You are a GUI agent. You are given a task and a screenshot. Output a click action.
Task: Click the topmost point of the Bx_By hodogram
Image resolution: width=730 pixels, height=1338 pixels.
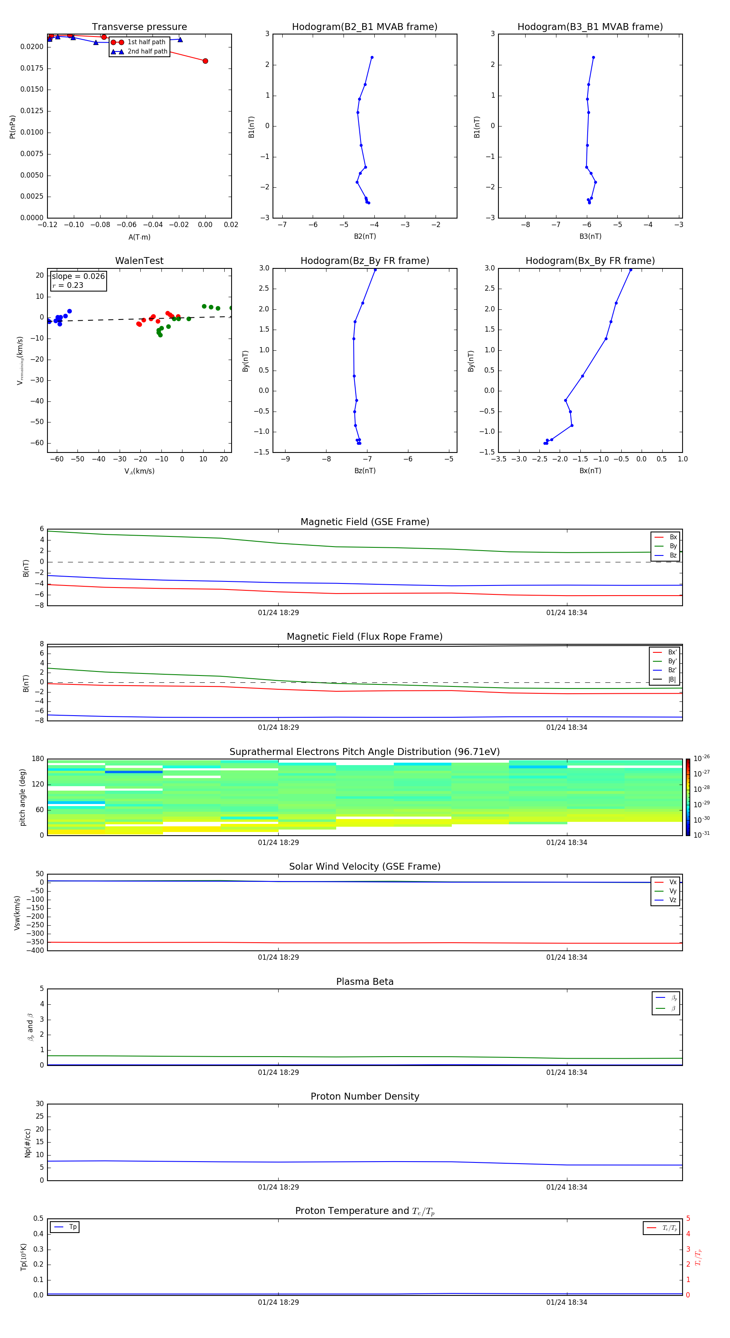click(631, 270)
